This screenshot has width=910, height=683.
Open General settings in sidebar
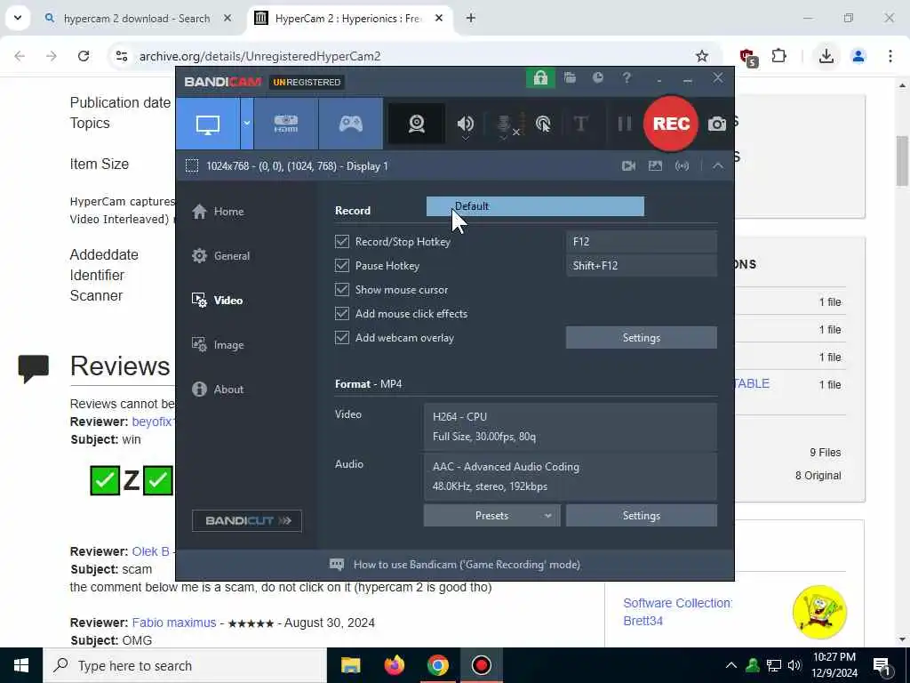coord(220,255)
